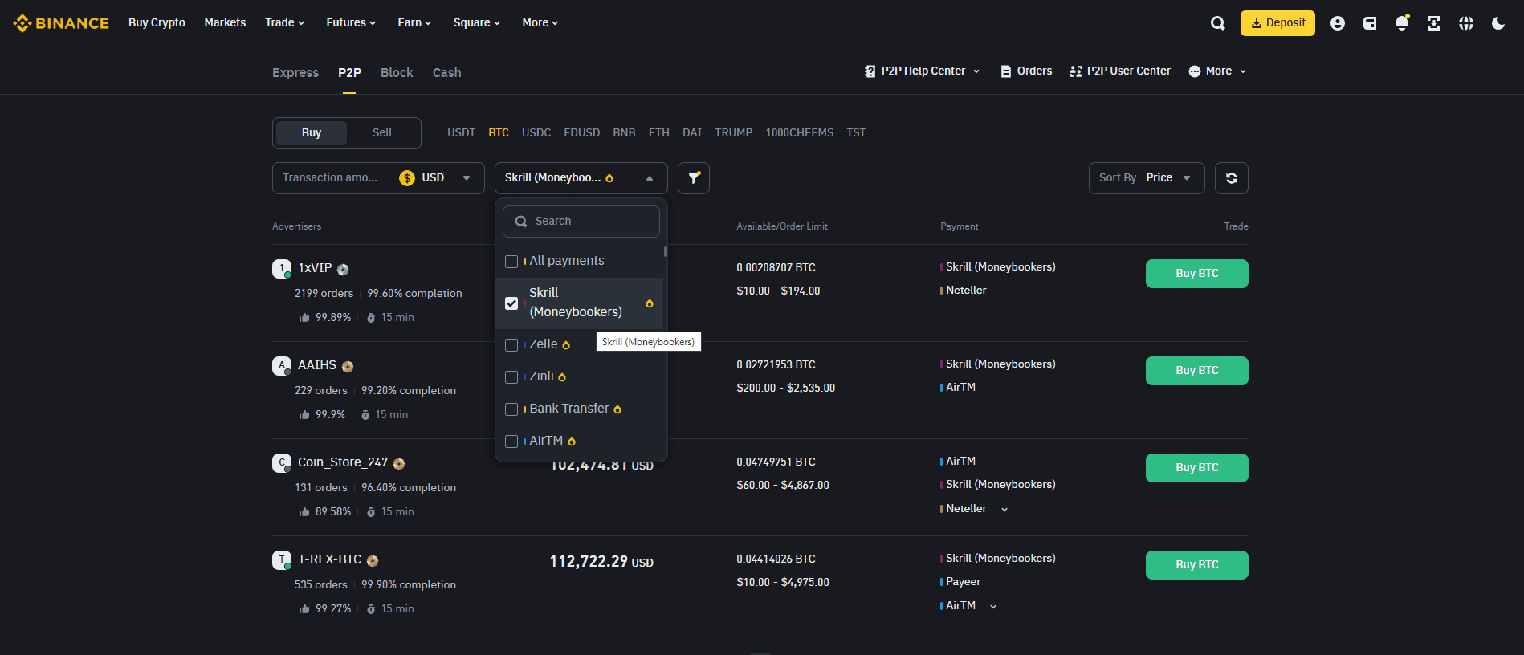Open the user profile icon

1338,23
